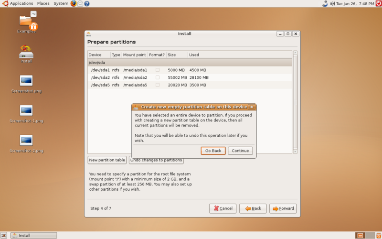
Task: Click the Forward button in installer
Action: (x=283, y=208)
